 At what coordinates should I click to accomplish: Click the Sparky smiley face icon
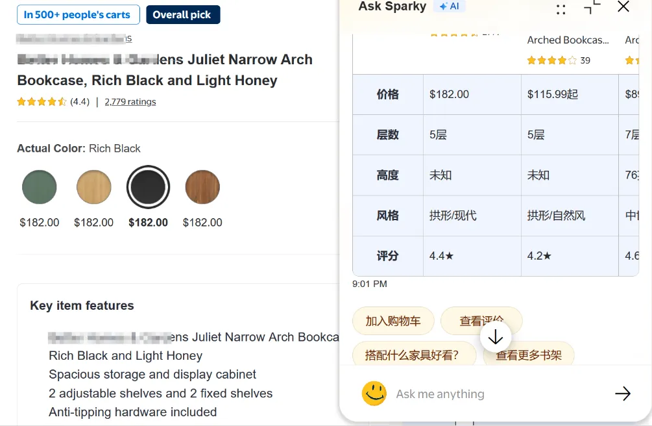(374, 394)
